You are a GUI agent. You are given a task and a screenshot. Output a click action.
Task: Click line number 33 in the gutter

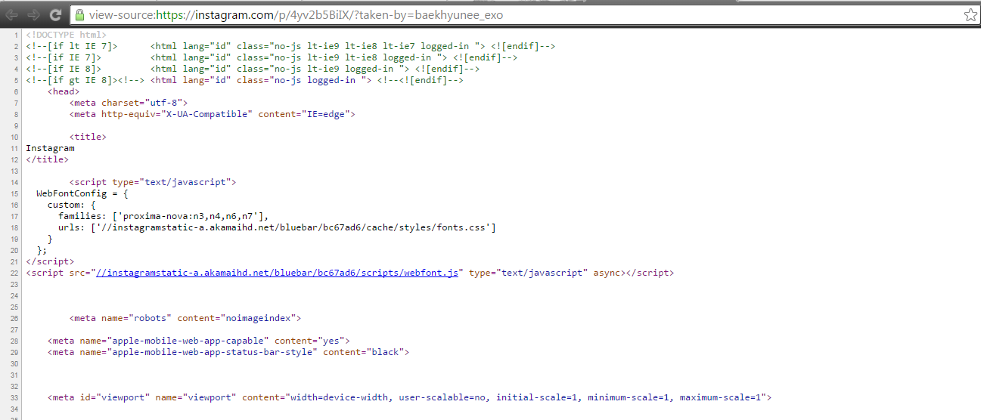16,397
